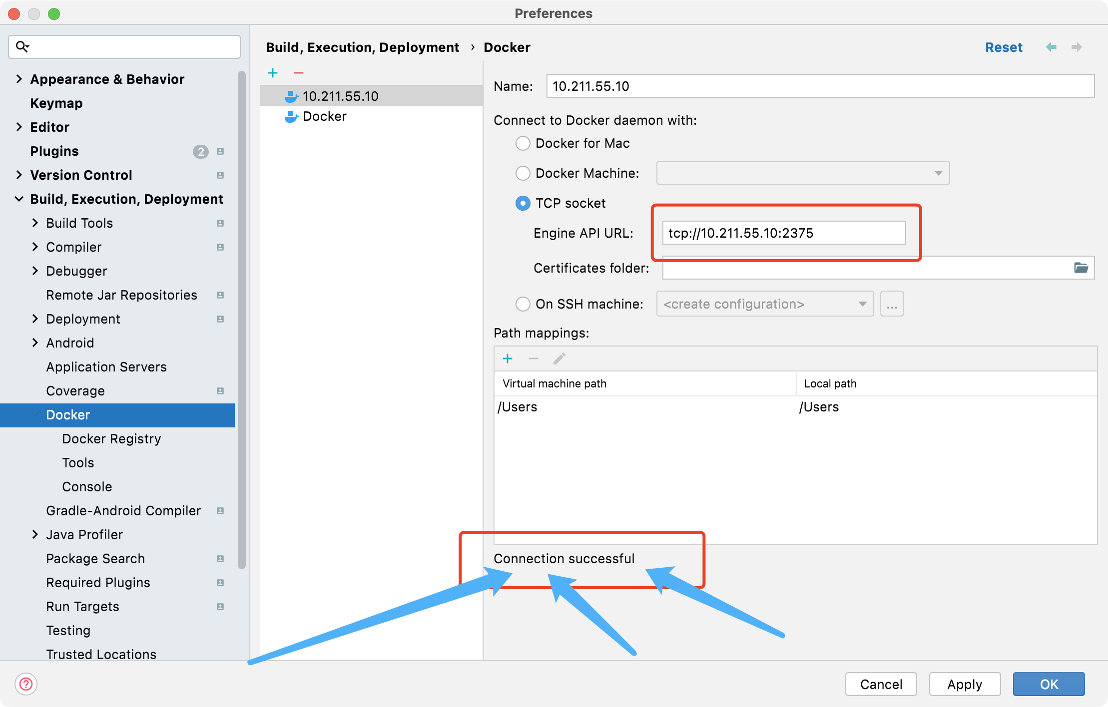1108x707 pixels.
Task: Confirm settings with OK button
Action: (1049, 684)
